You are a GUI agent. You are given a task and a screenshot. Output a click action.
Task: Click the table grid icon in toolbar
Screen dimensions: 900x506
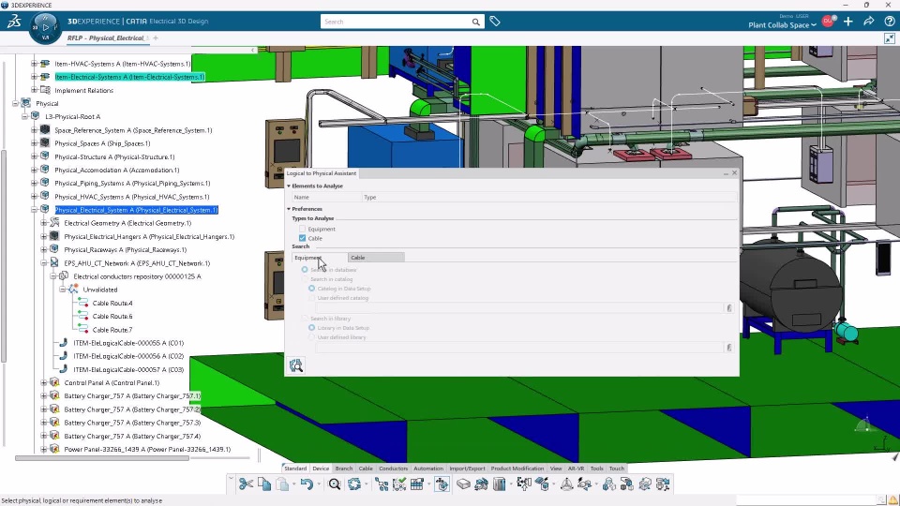[417, 484]
